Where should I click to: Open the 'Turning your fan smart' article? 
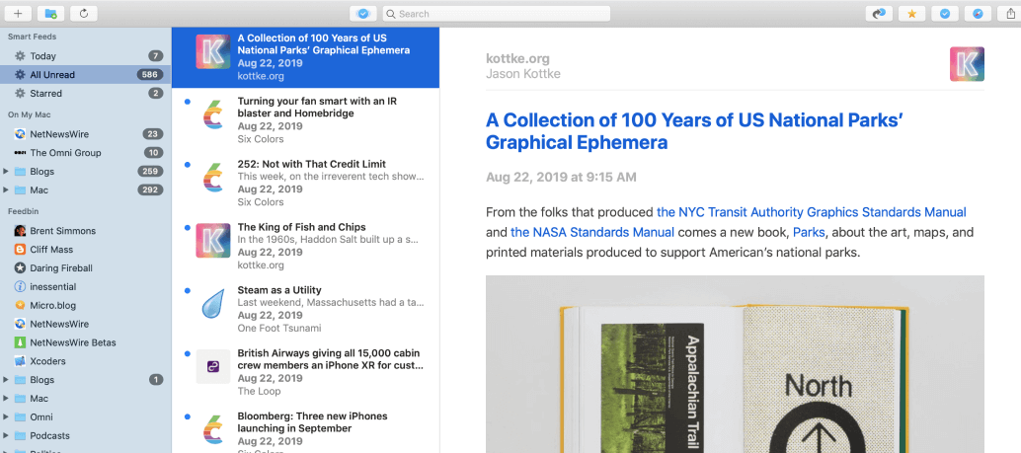(305, 119)
